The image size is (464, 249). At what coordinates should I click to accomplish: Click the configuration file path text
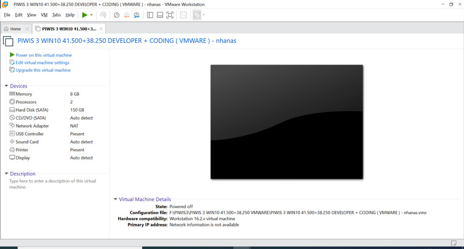(x=298, y=213)
